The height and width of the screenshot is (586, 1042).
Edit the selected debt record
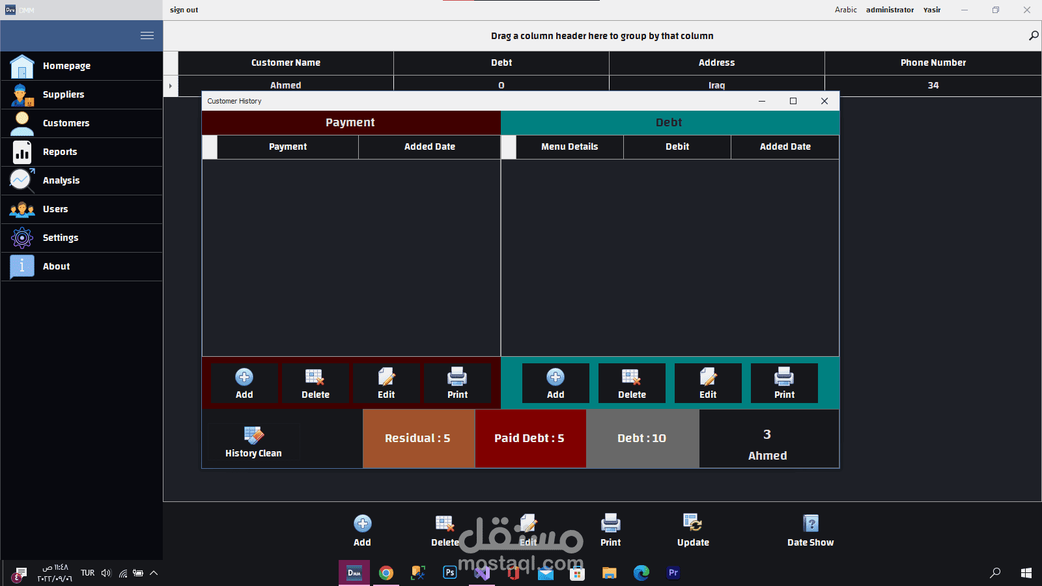click(x=708, y=384)
